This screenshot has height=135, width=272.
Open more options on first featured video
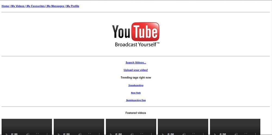point(47,134)
